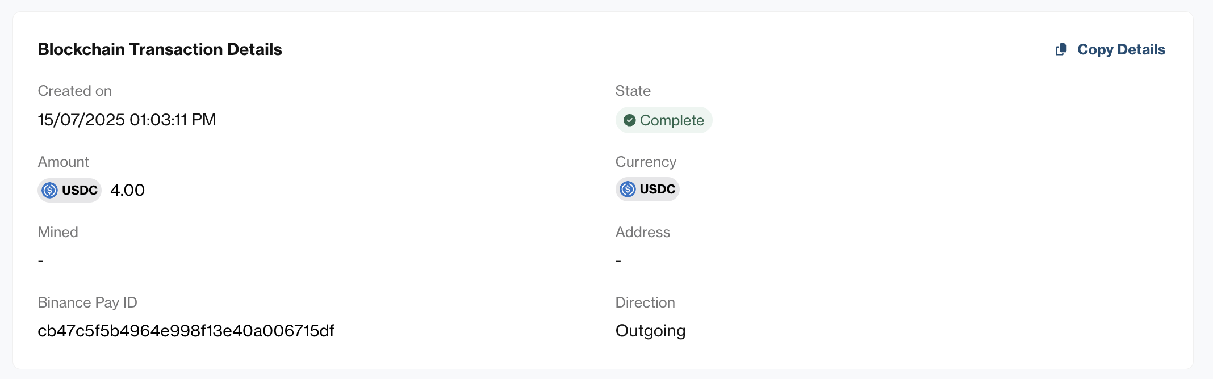Select the Complete state badge
The image size is (1213, 379).
point(664,120)
